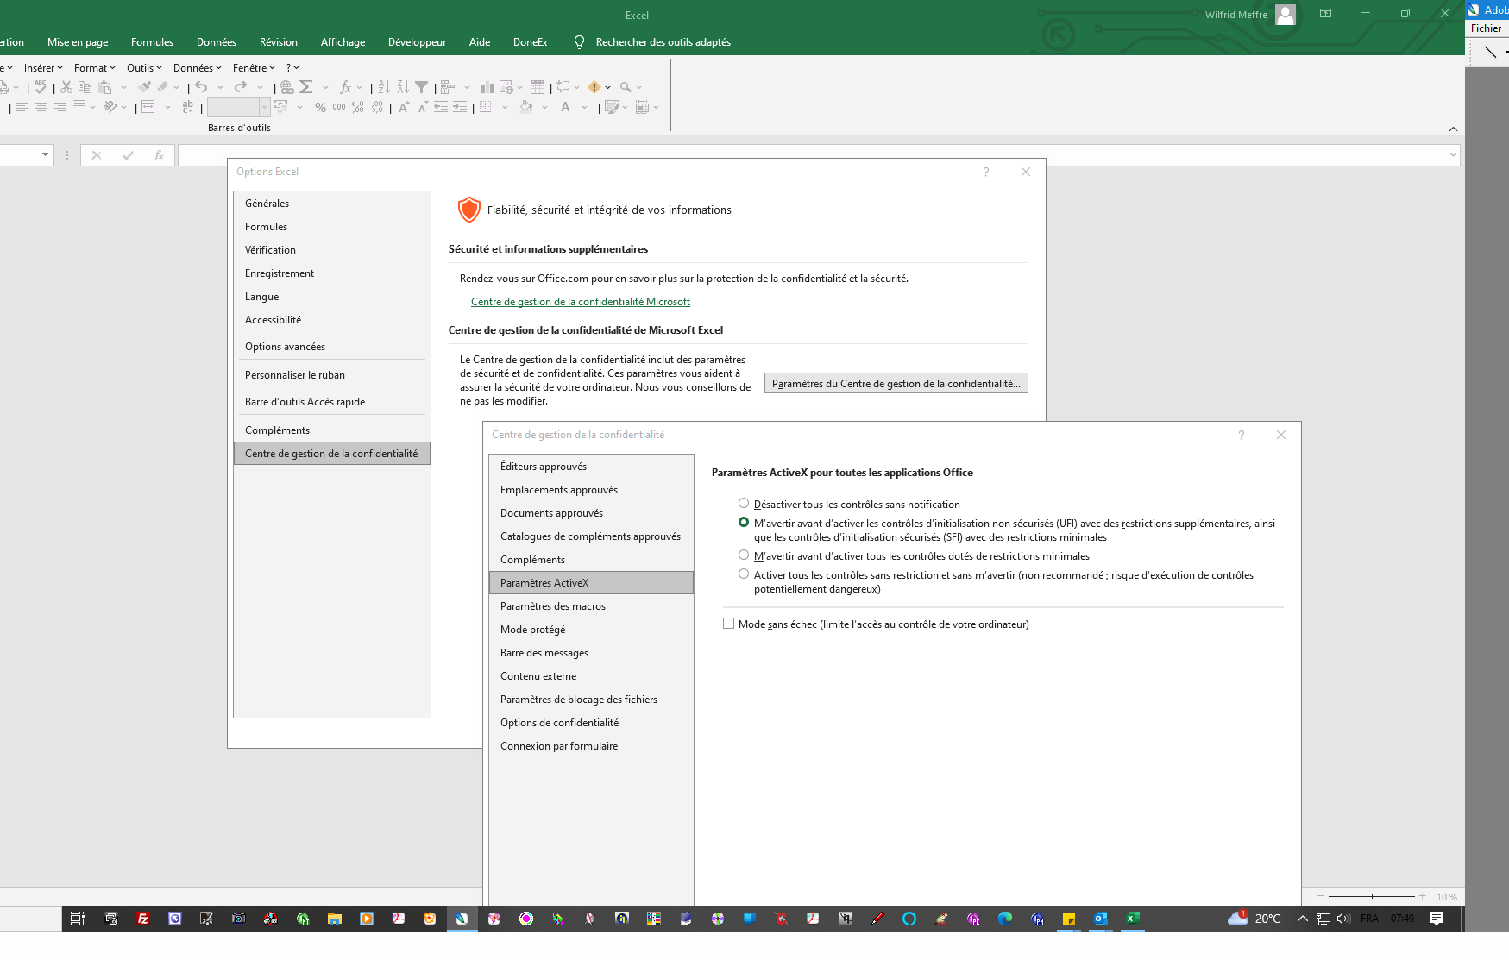Click the Cut scissors icon
This screenshot has height=960, width=1509.
[x=66, y=87]
